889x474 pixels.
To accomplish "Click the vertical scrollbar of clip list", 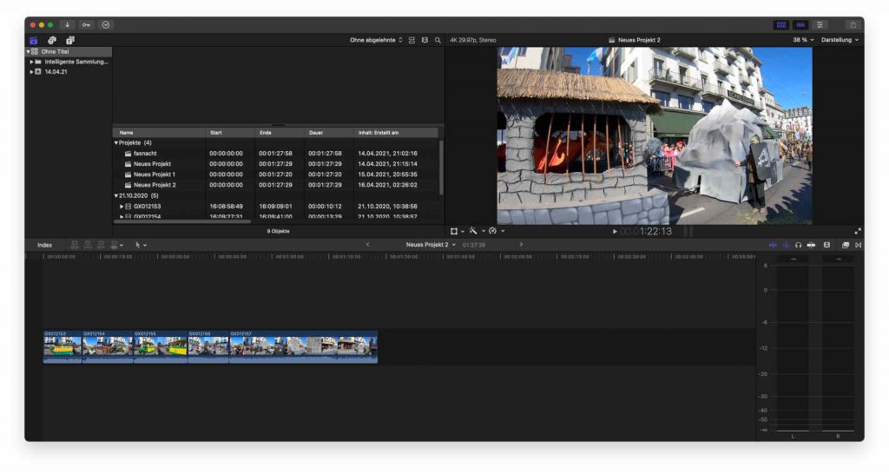I will tap(440, 168).
